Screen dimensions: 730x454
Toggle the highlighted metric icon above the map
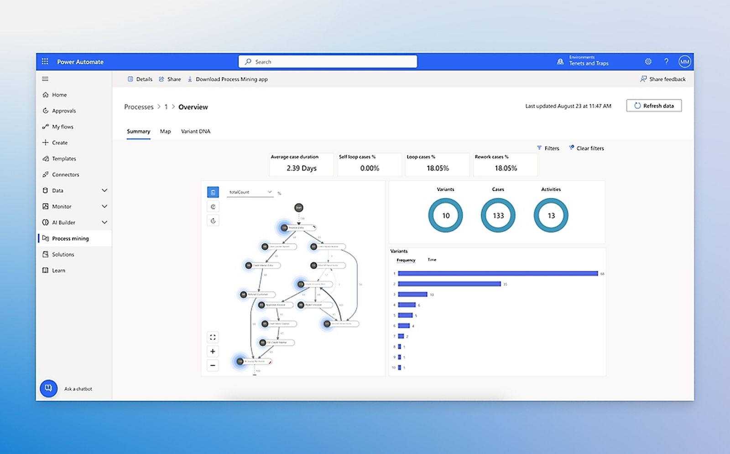[x=213, y=192]
